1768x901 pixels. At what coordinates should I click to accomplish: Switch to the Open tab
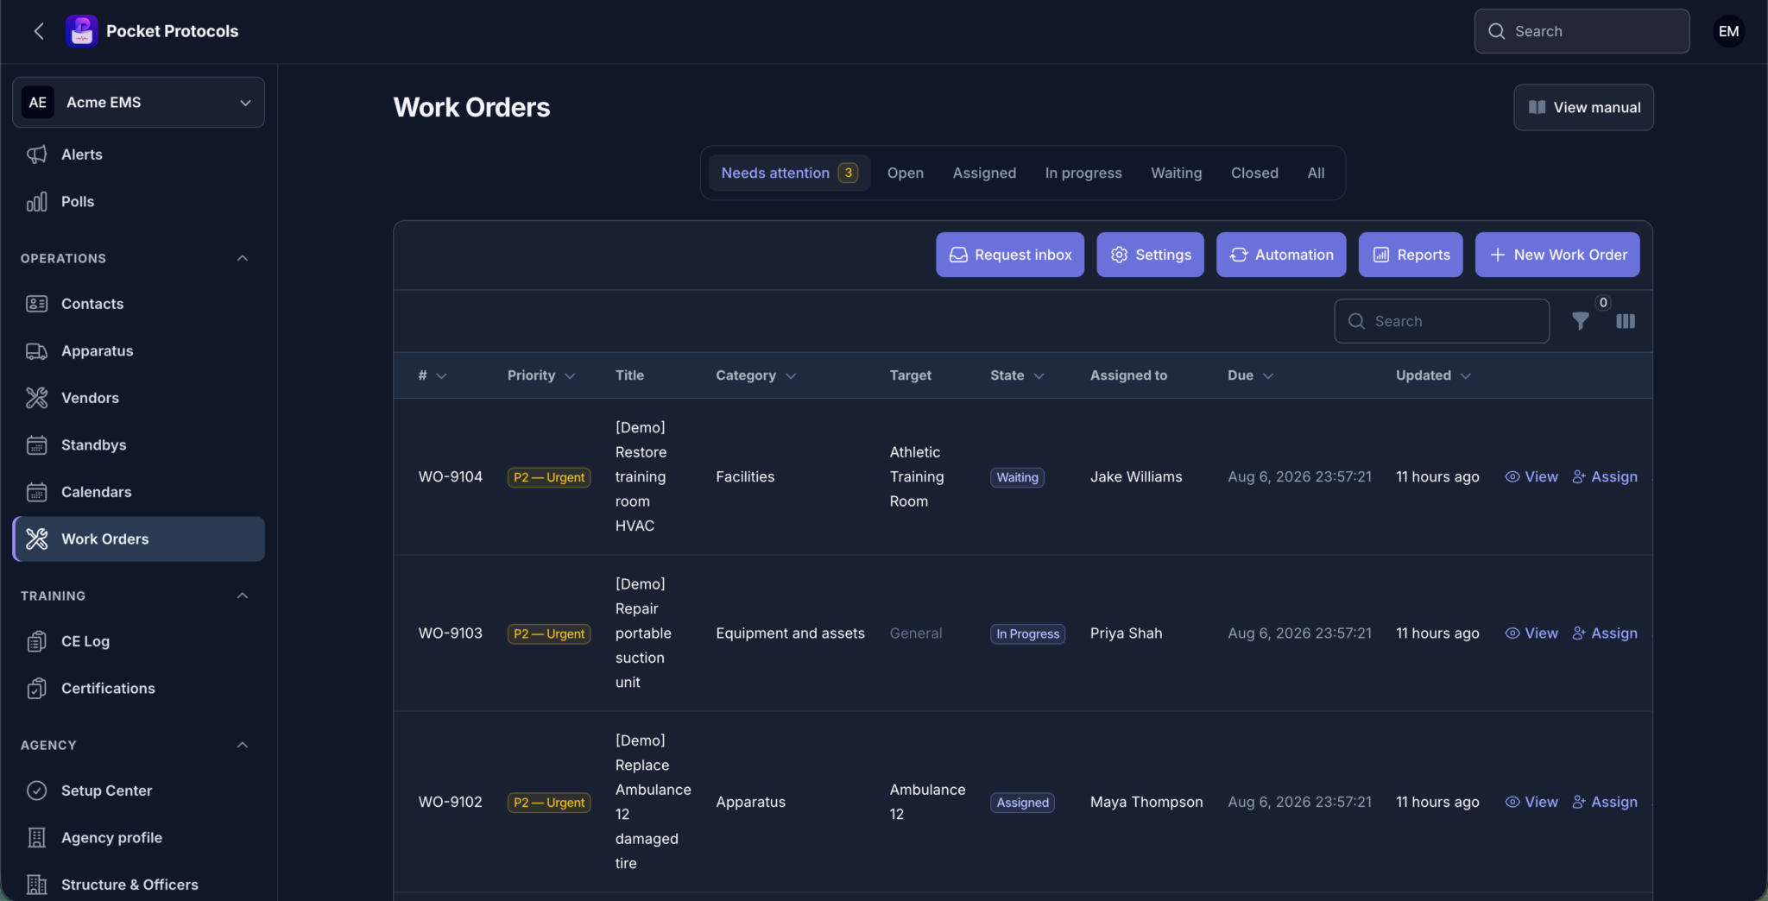[x=906, y=173]
